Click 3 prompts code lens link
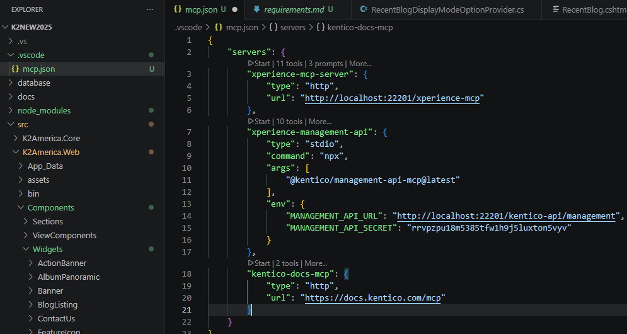Screen dimensions: 627x334 tap(326, 63)
